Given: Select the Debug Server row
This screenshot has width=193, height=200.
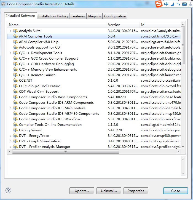Looking at the screenshot, I should [94, 130].
